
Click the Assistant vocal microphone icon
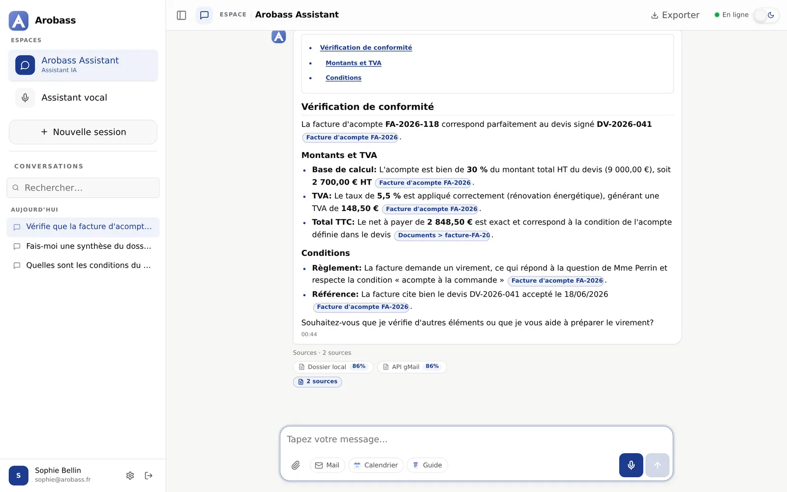pyautogui.click(x=25, y=97)
